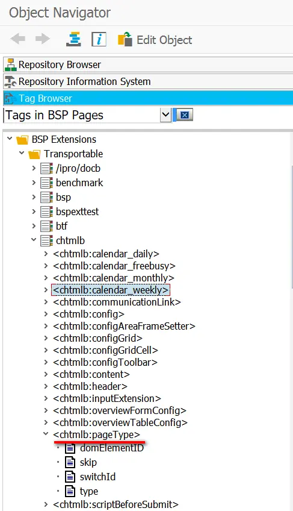This screenshot has height=511, width=293.
Task: Click the Tag Browser icon
Action: 11,98
